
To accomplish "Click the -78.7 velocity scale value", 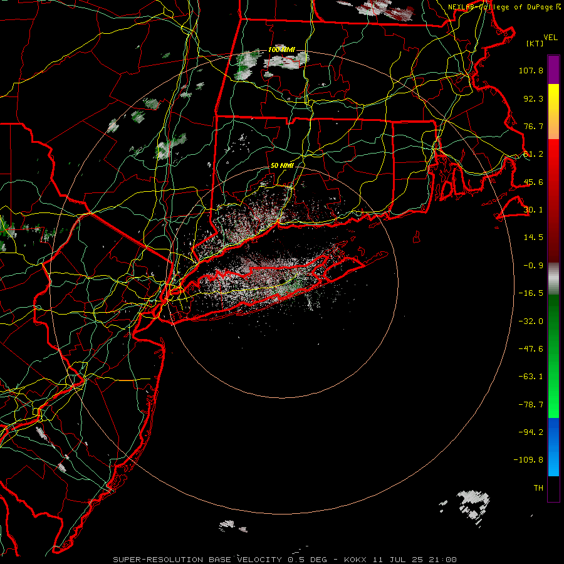I will [x=531, y=405].
